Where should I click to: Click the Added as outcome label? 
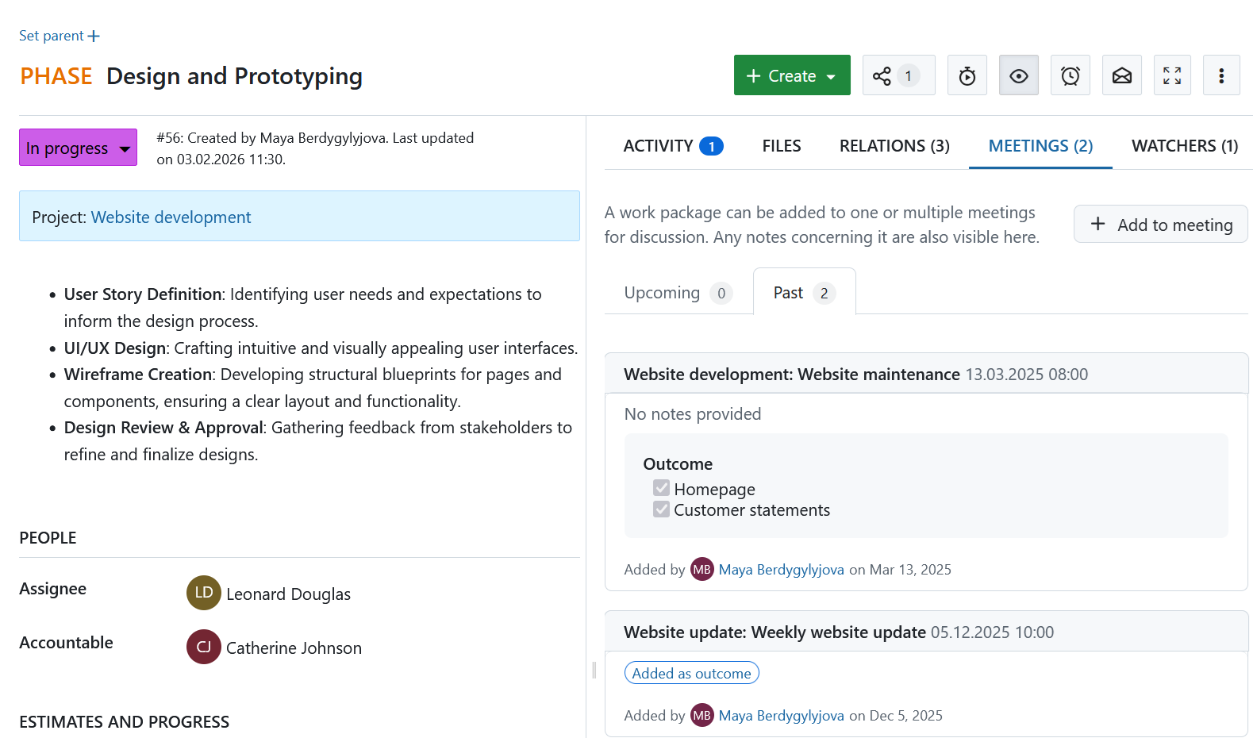tap(691, 673)
